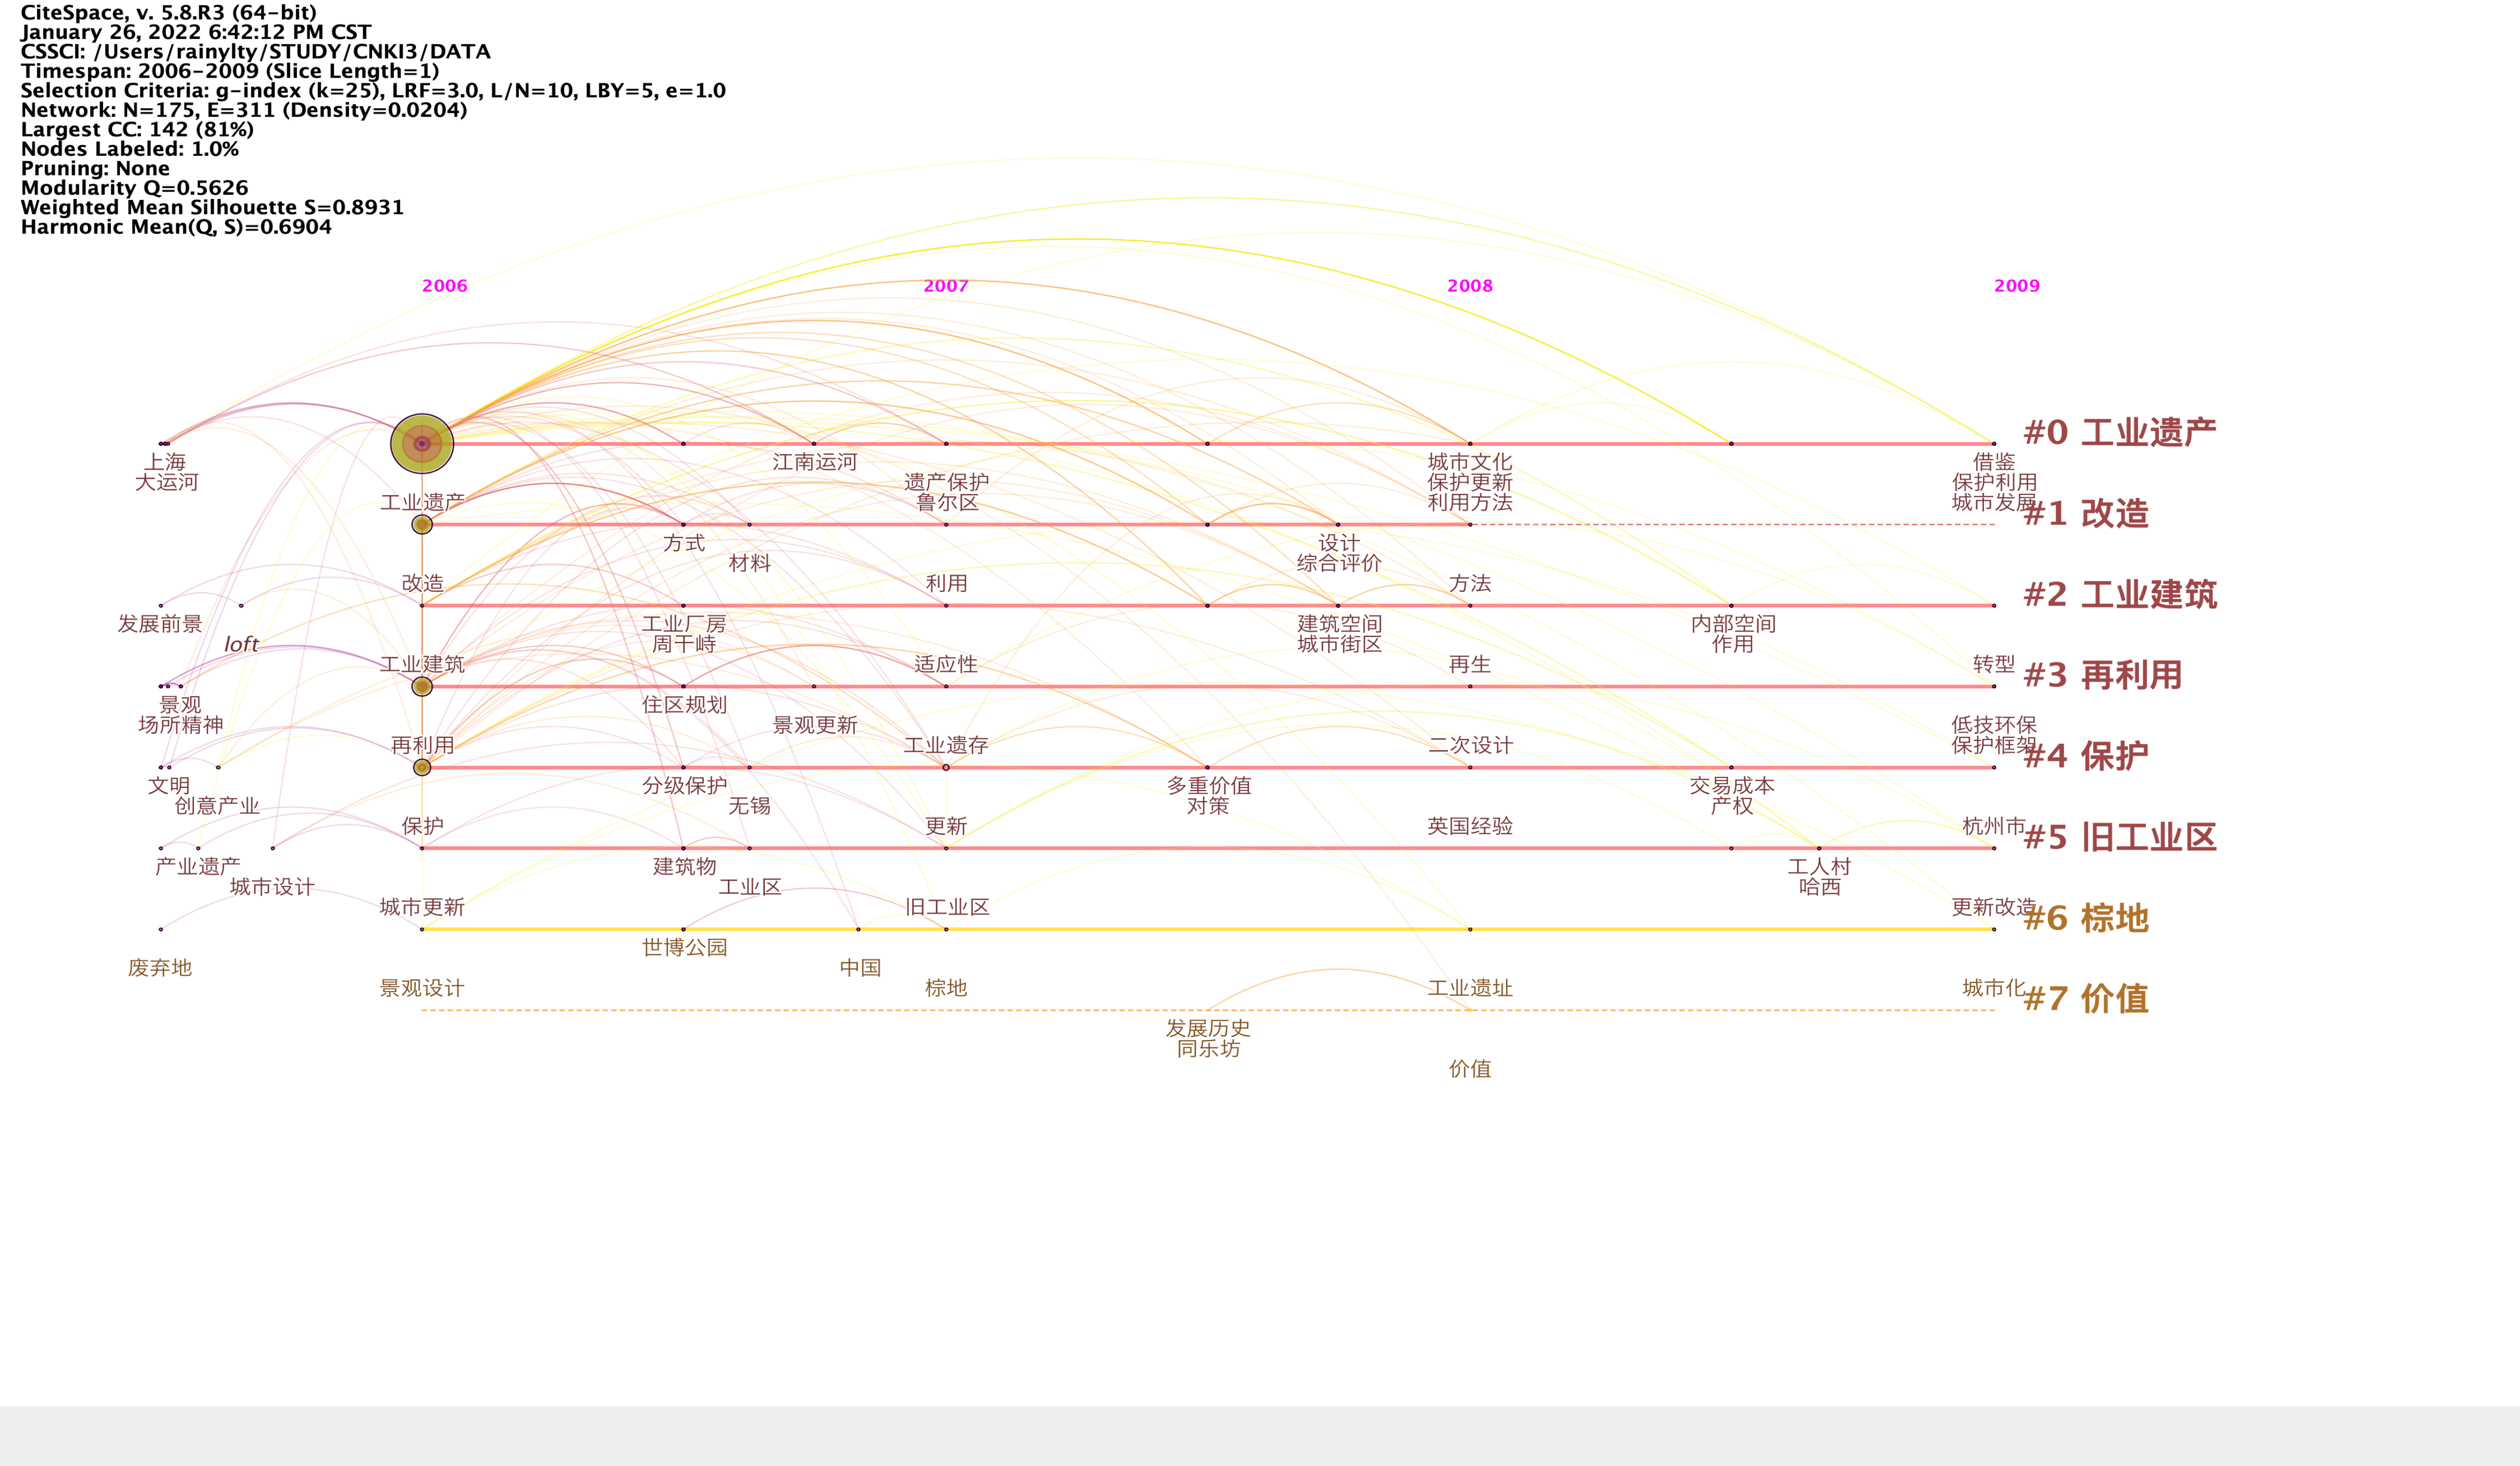2520x1466 pixels.
Task: Click cluster label #7 价值
Action: click(x=2086, y=999)
